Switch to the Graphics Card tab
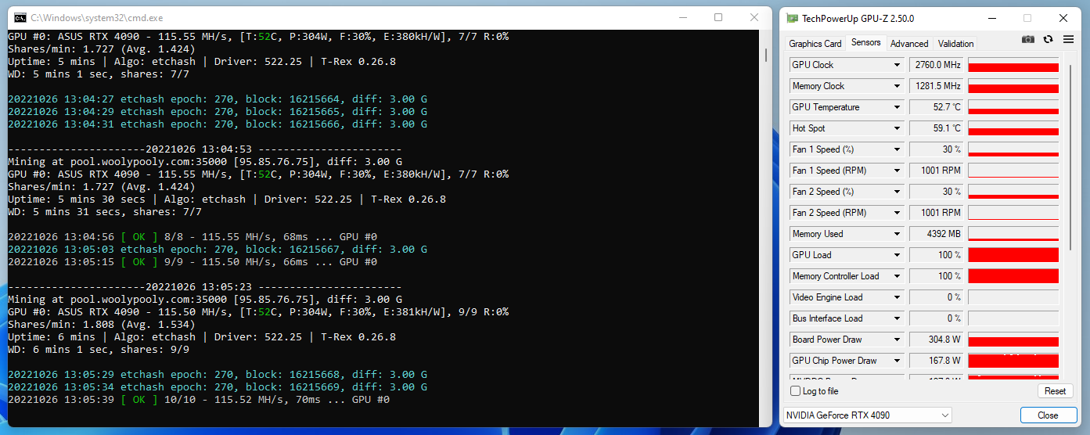The image size is (1090, 435). [x=815, y=44]
